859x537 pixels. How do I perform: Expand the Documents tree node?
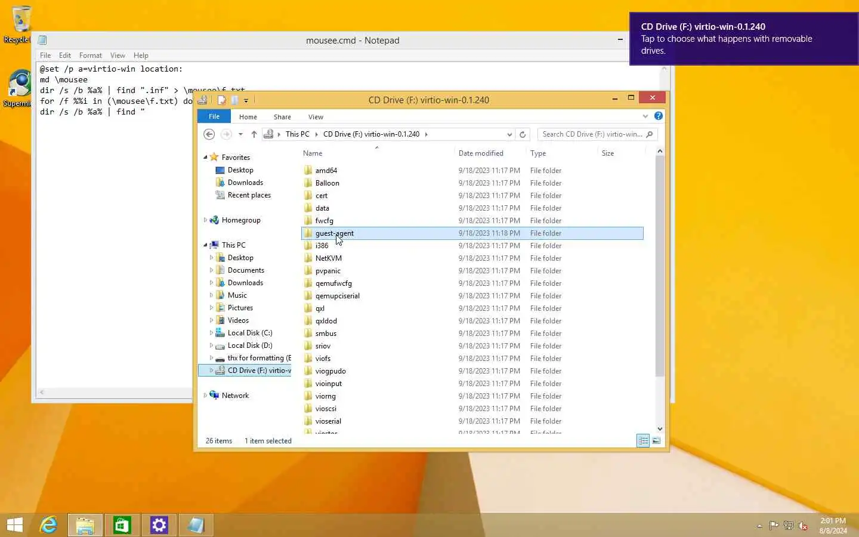tap(211, 270)
